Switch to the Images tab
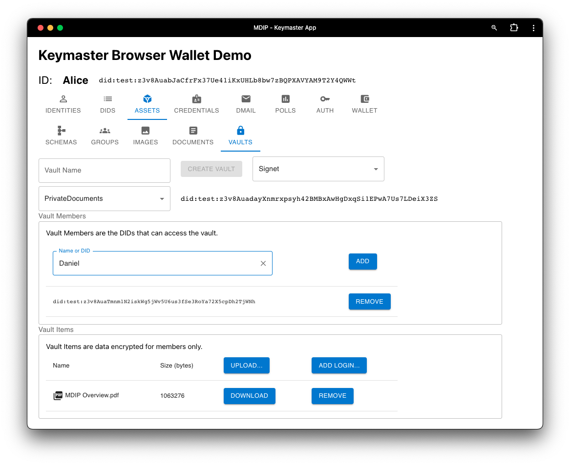Screen dimensions: 570x465 pos(146,136)
